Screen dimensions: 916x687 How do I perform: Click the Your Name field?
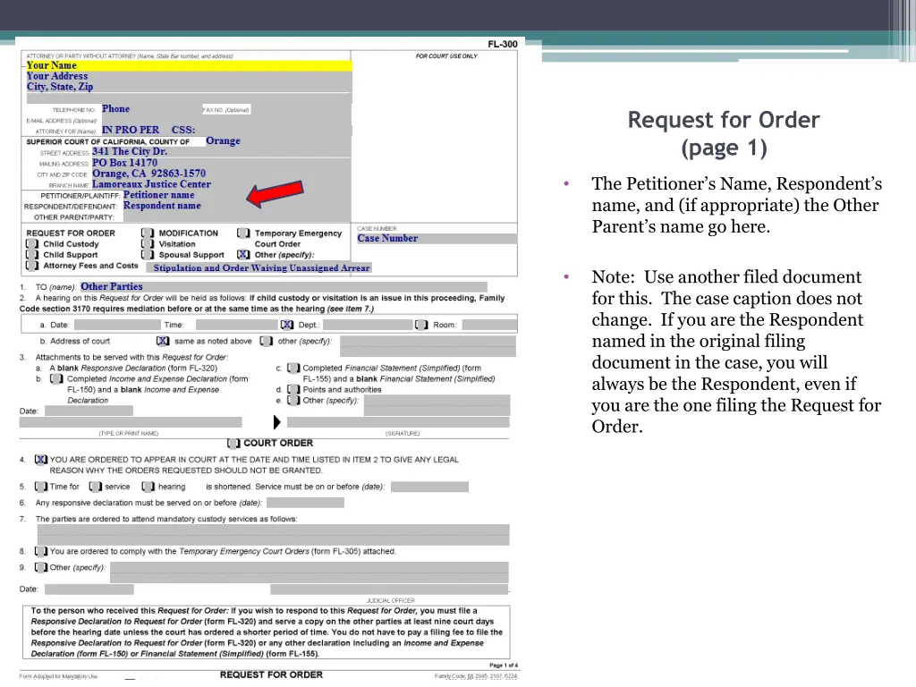189,65
